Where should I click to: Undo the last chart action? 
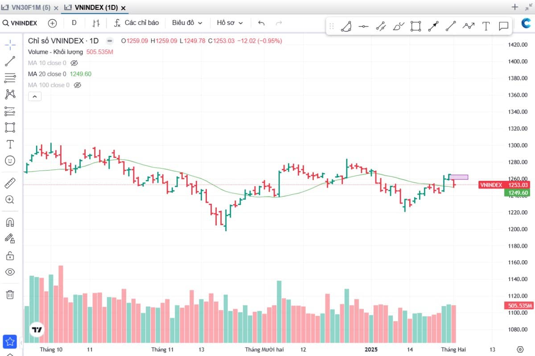point(261,23)
